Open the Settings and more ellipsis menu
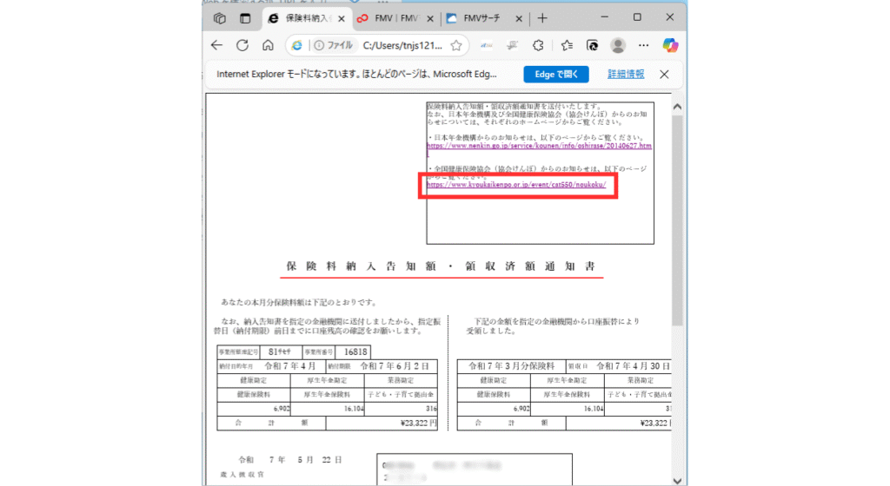This screenshot has width=890, height=486. (x=643, y=45)
